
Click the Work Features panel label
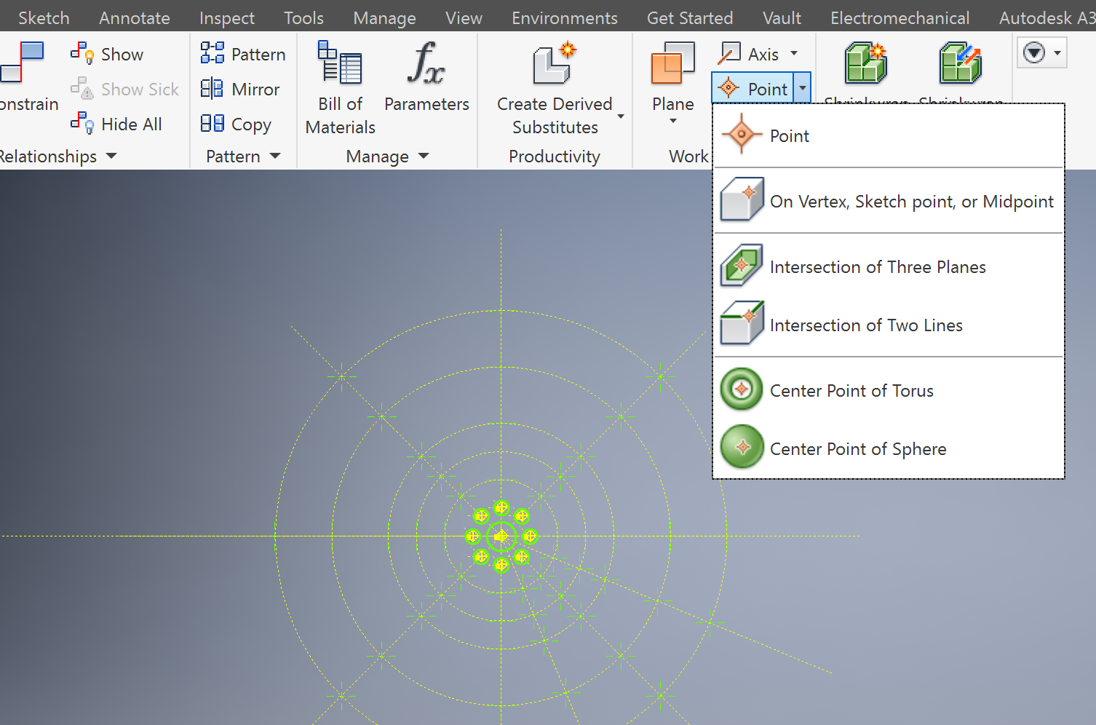click(688, 156)
